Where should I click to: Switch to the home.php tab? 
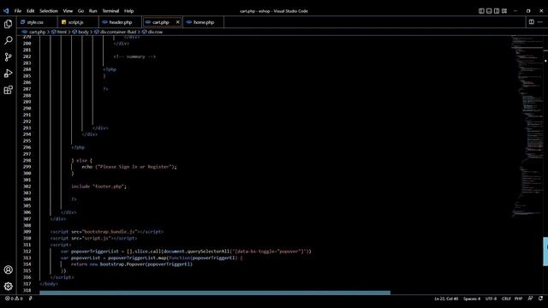coord(204,22)
